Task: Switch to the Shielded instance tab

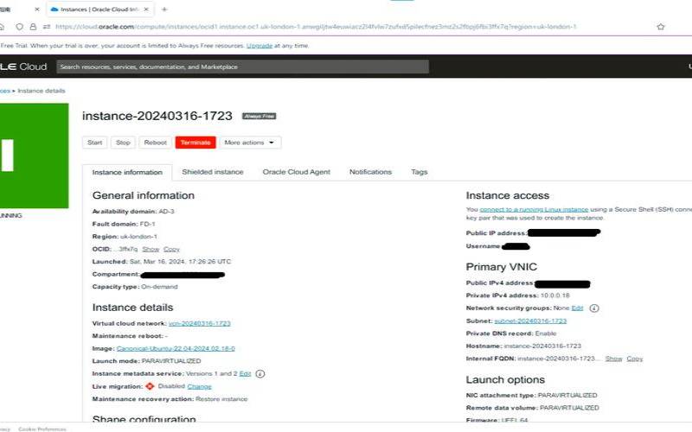Action: [x=213, y=172]
